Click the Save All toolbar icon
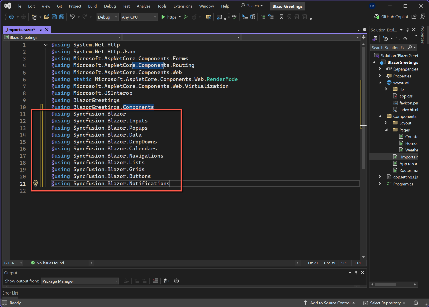 coord(62,17)
